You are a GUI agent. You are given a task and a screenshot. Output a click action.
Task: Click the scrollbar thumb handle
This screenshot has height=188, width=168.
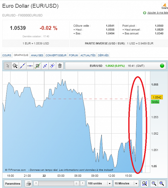point(76,183)
